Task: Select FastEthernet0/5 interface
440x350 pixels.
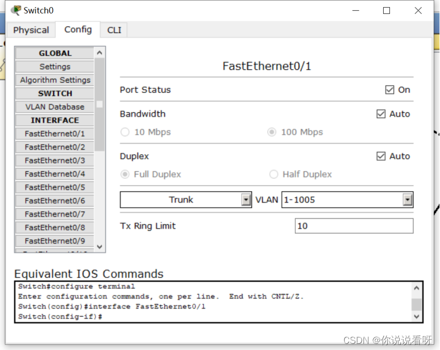Action: (x=55, y=187)
